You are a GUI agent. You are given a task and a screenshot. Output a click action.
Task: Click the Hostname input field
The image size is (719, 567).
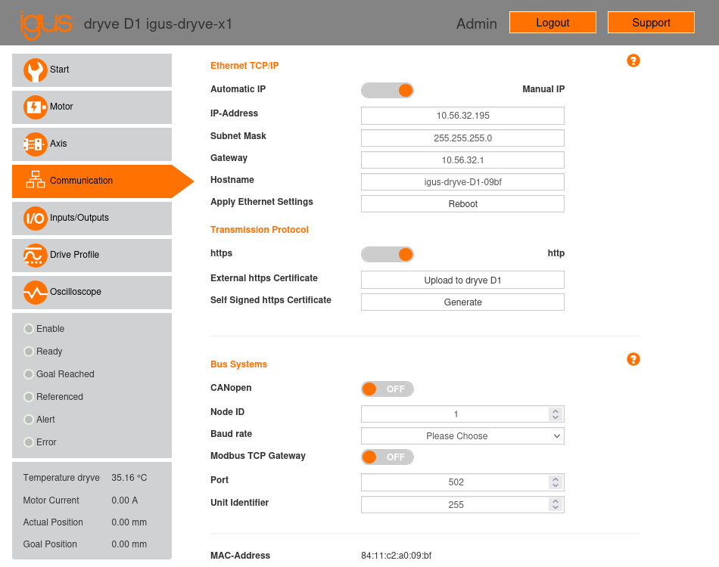pos(462,182)
